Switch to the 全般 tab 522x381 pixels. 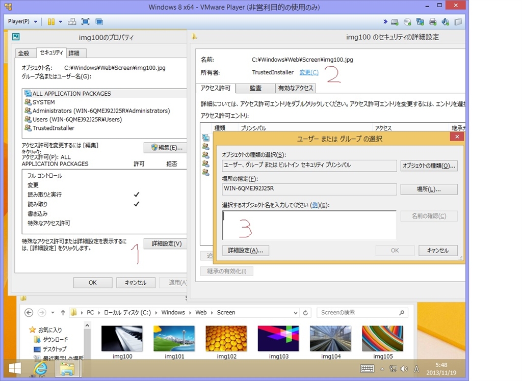[x=24, y=53]
